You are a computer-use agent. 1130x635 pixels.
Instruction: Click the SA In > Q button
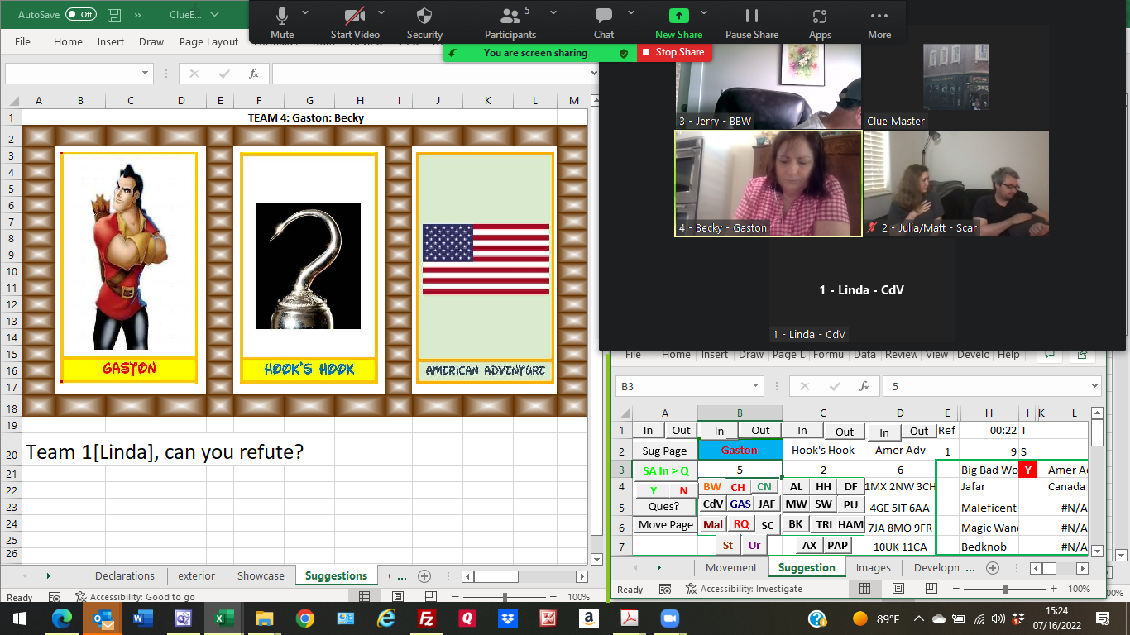point(665,470)
